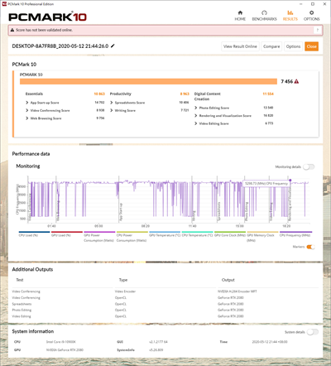331x366 pixels.
Task: Expand the Writing Score row
Action: coord(112,110)
